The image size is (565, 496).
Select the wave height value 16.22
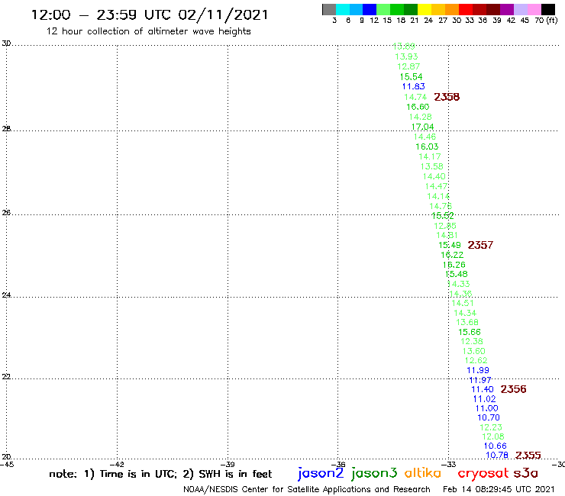point(452,255)
